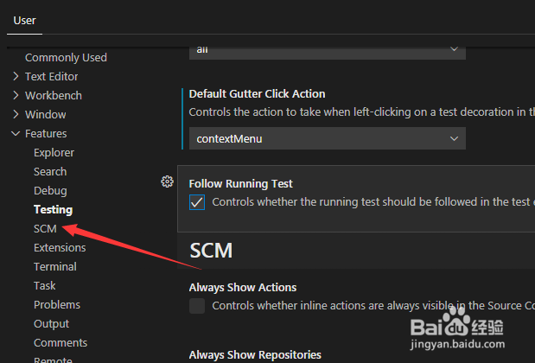Open the dropdown showing value all
Image resolution: width=535 pixels, height=363 pixels.
pyautogui.click(x=328, y=50)
